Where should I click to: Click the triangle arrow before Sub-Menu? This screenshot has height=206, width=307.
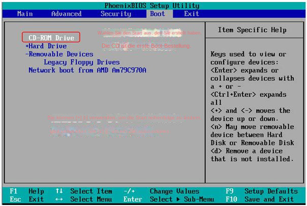pos(178,199)
